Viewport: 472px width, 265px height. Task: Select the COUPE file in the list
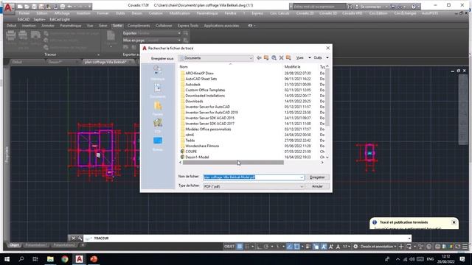(x=191, y=152)
